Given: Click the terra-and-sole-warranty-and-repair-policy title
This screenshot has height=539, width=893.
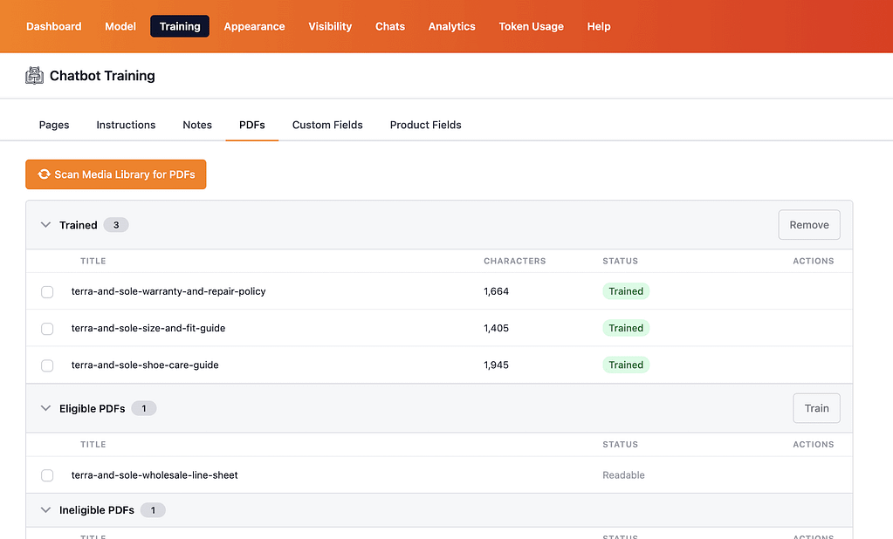Looking at the screenshot, I should pyautogui.click(x=168, y=291).
